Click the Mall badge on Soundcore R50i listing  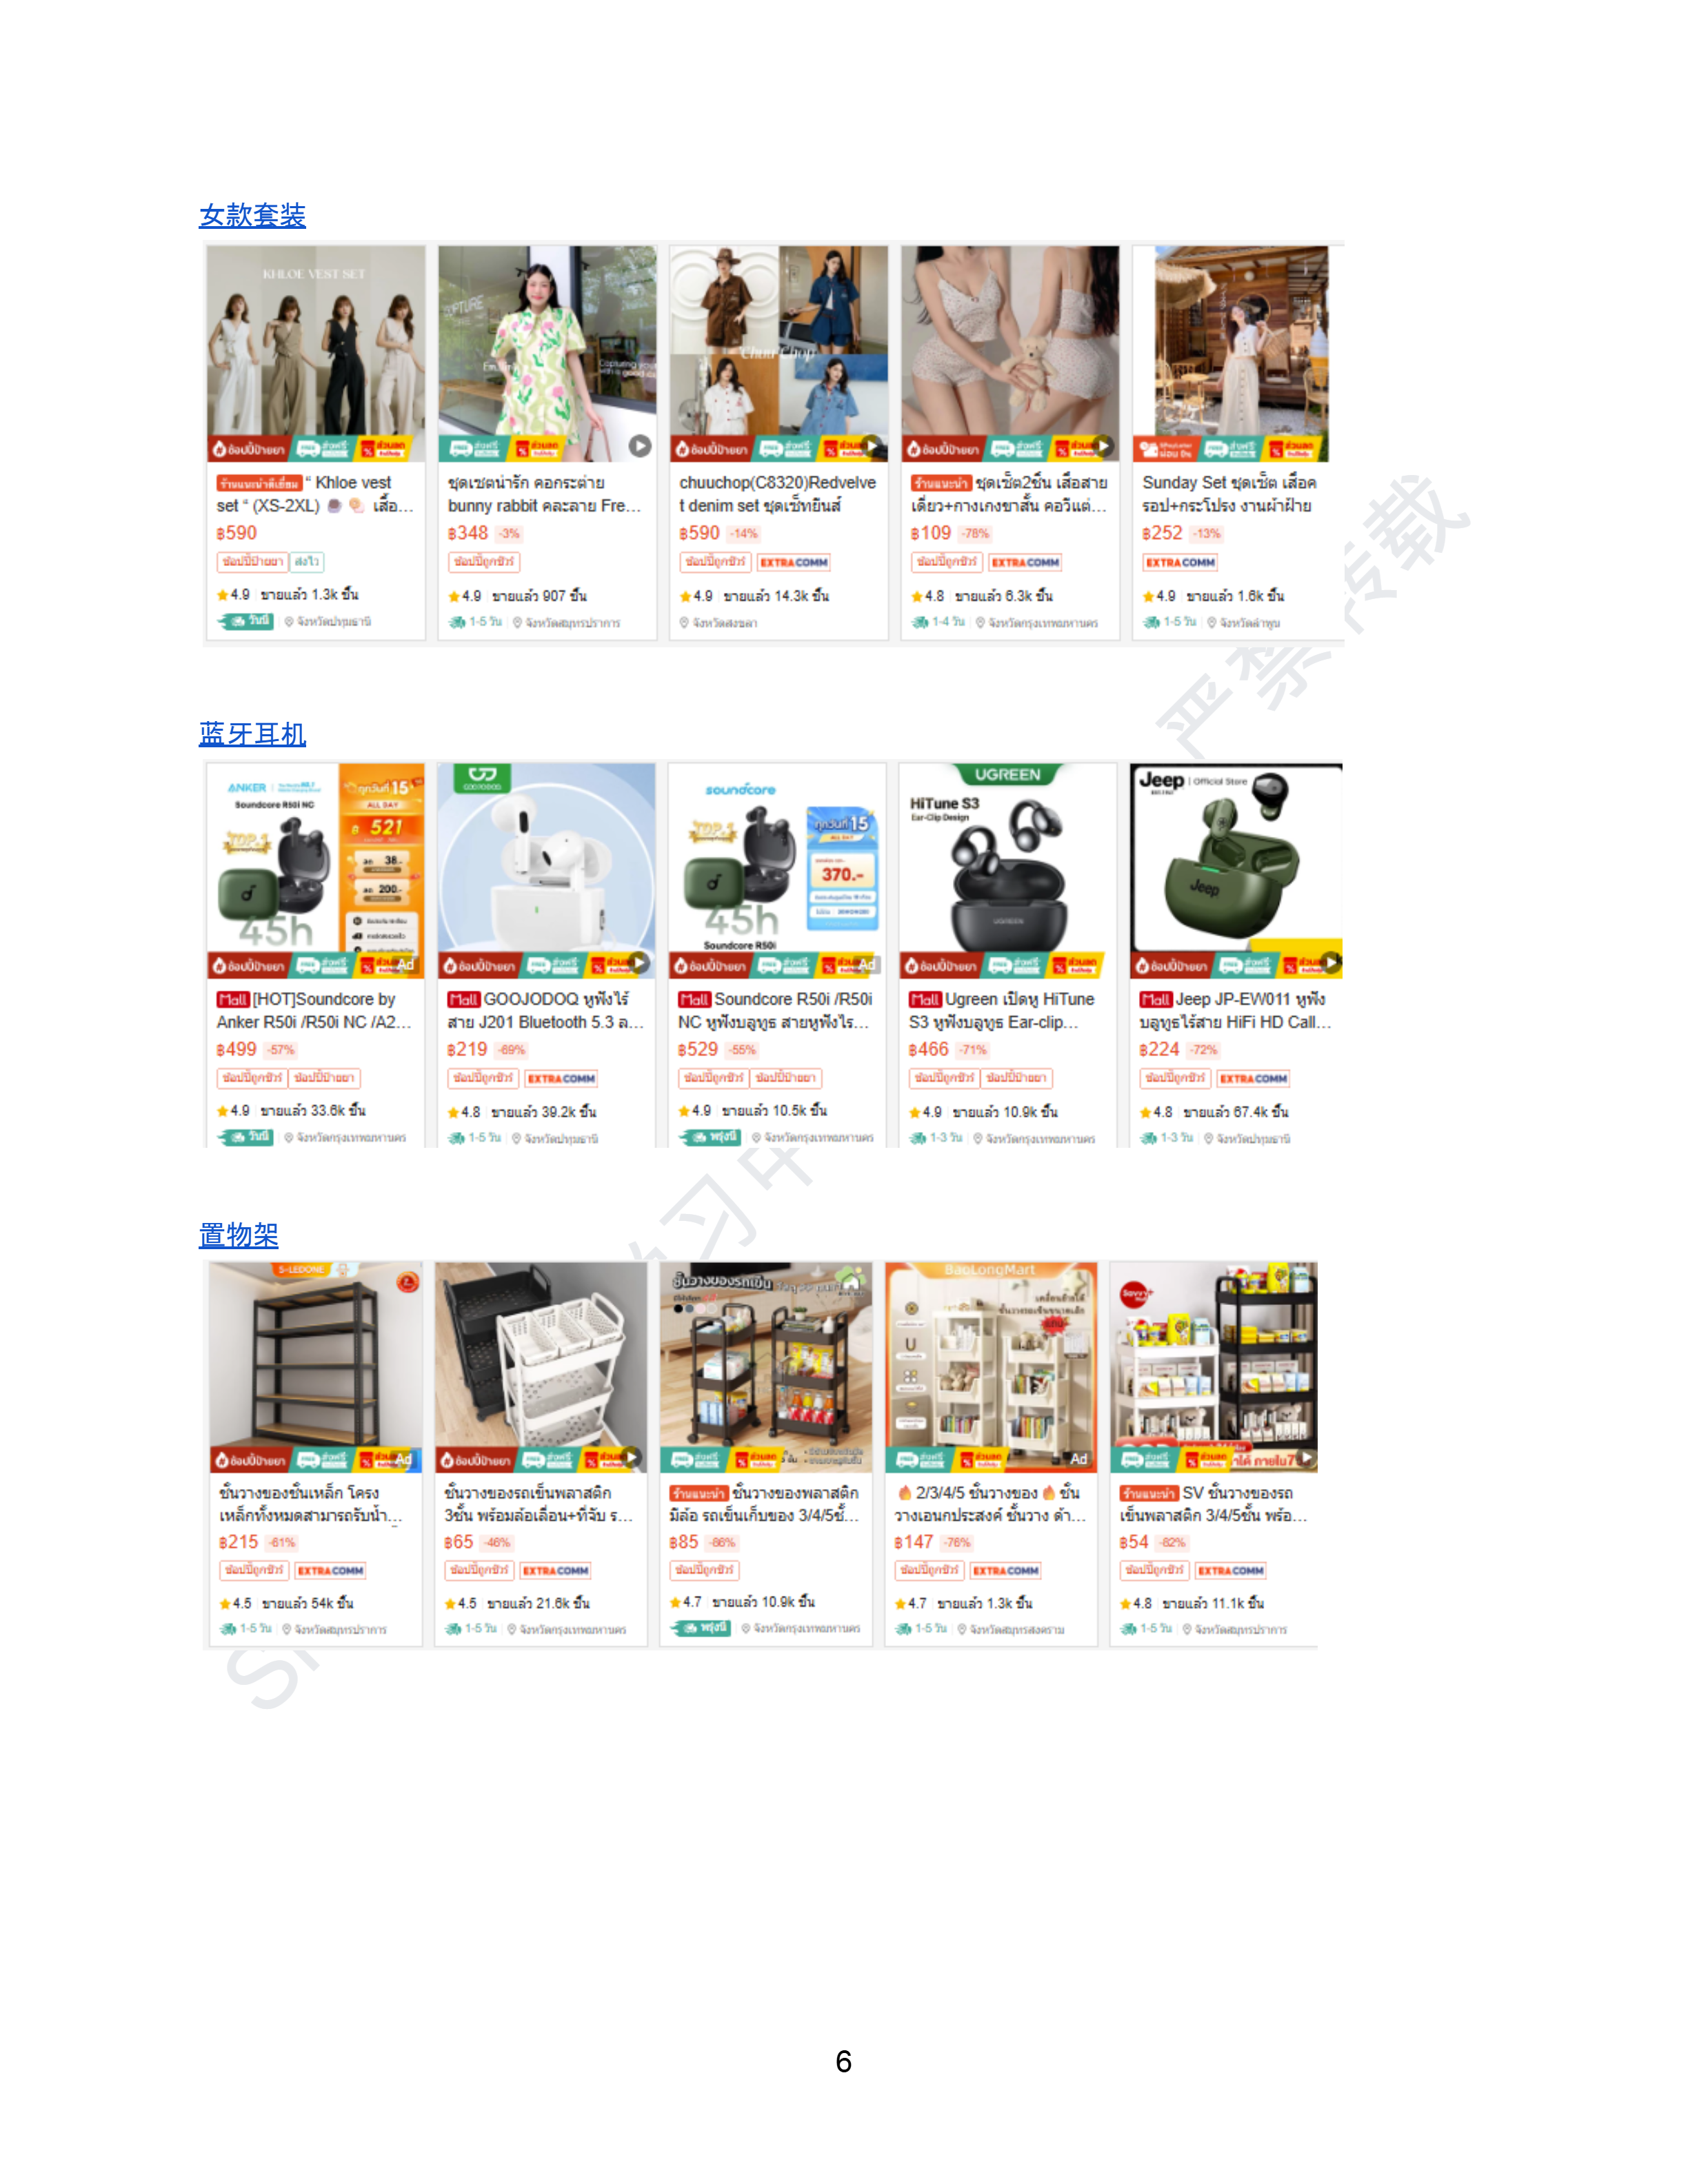[x=694, y=999]
